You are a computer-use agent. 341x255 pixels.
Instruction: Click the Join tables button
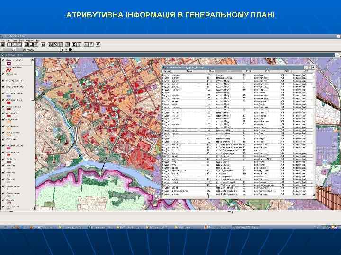coord(67,44)
